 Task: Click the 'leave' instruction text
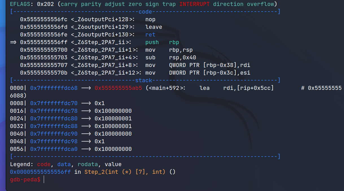click(x=154, y=27)
